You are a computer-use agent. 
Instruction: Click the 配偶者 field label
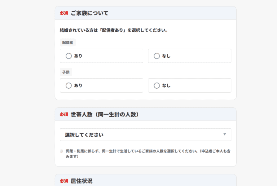point(68,42)
